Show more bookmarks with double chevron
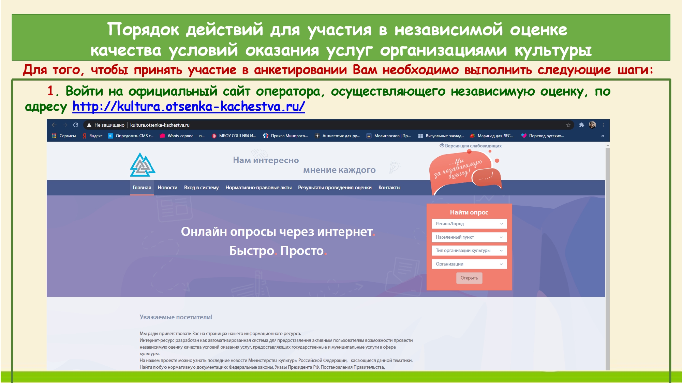The height and width of the screenshot is (383, 682). 603,136
